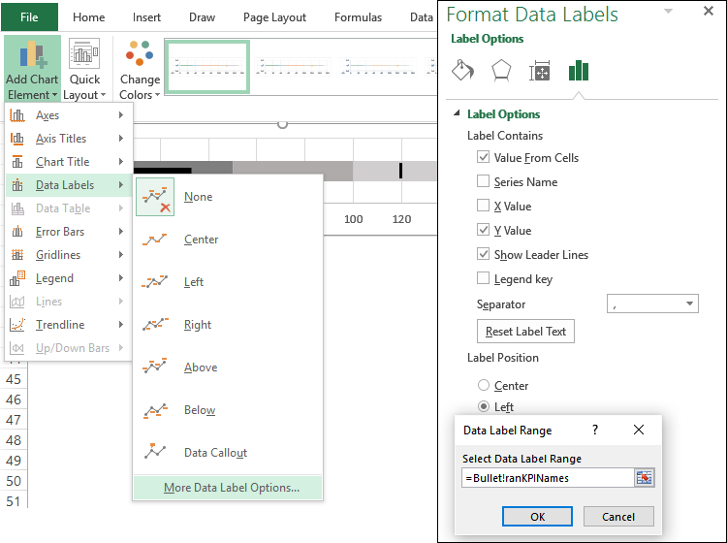The image size is (727, 543).
Task: Toggle Show Leader Lines checkbox
Action: (x=483, y=254)
